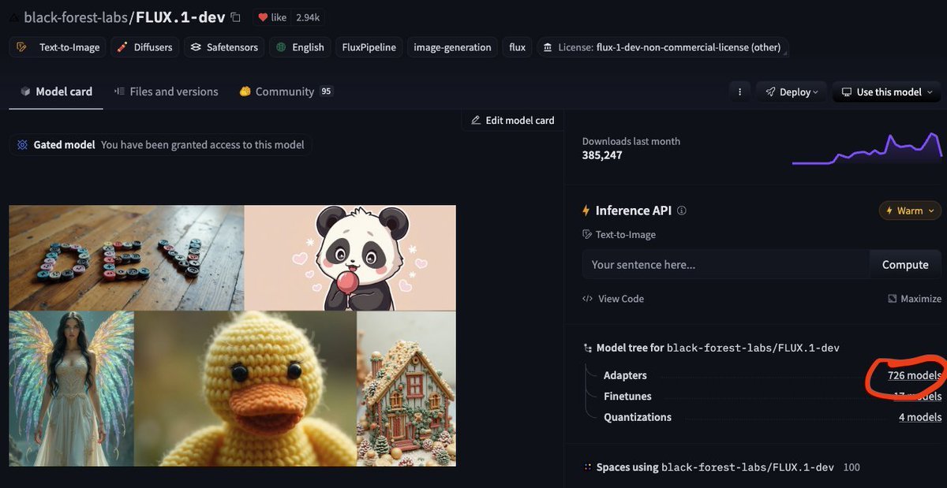Select the Model card tab
This screenshot has width=947, height=488.
coord(56,91)
